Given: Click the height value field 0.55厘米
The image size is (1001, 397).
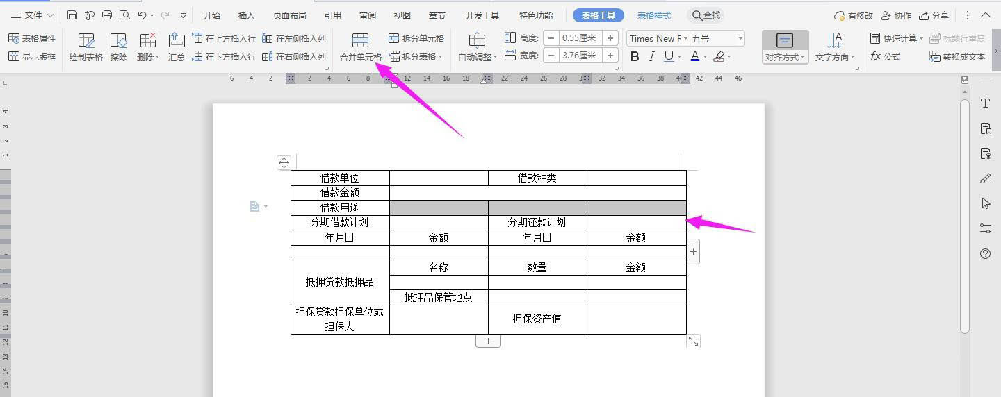Looking at the screenshot, I should pyautogui.click(x=580, y=39).
